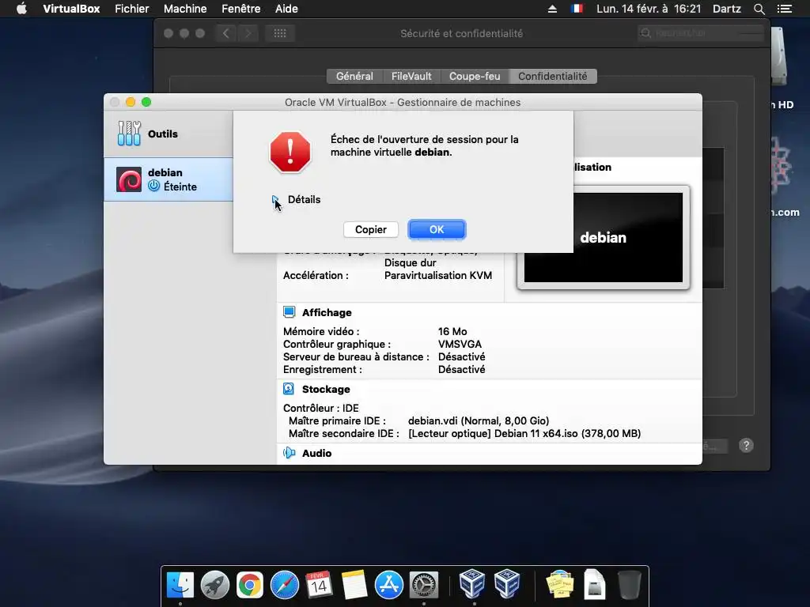Screen dimensions: 810x607
Task: Click the first VirtualBox cube Dock icon
Action: pos(472,584)
